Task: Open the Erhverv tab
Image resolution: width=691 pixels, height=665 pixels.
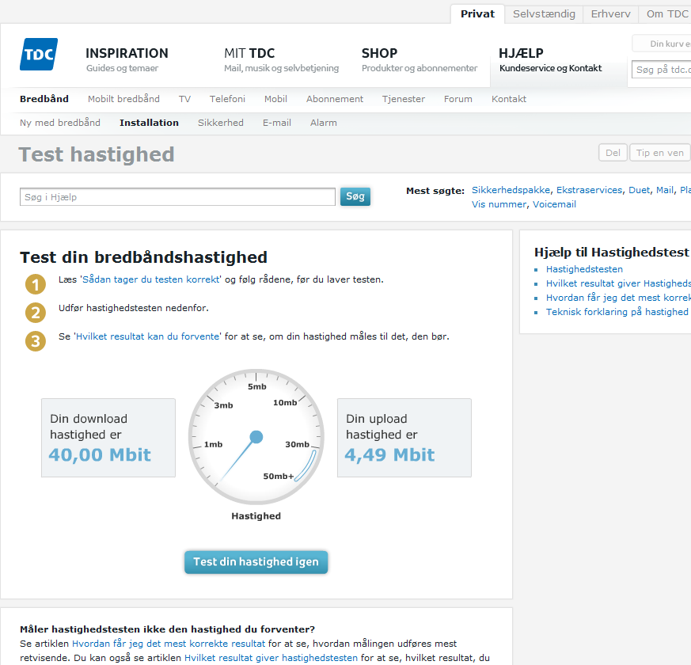Action: [x=611, y=14]
